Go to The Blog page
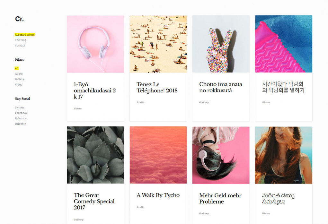Viewport: 328px width, 224px height. (21, 40)
